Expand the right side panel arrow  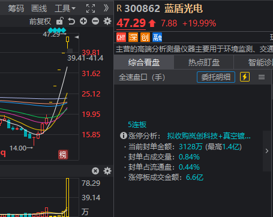267,151
